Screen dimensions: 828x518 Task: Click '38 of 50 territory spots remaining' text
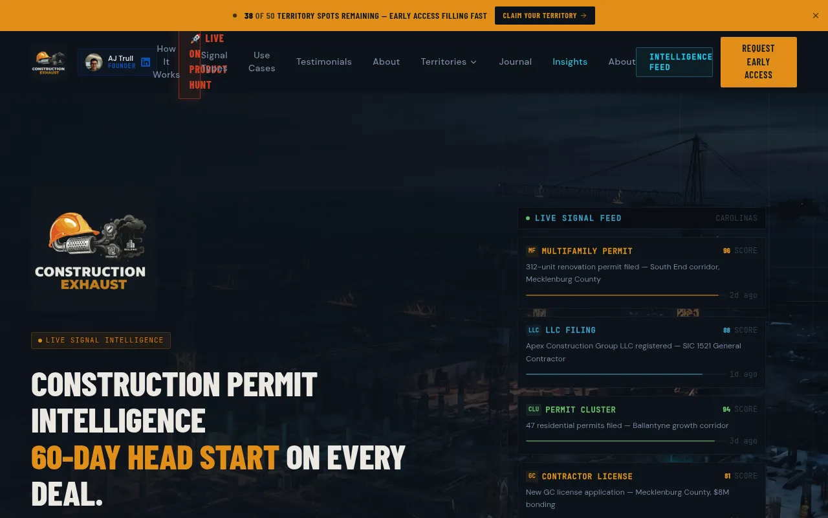[365, 16]
